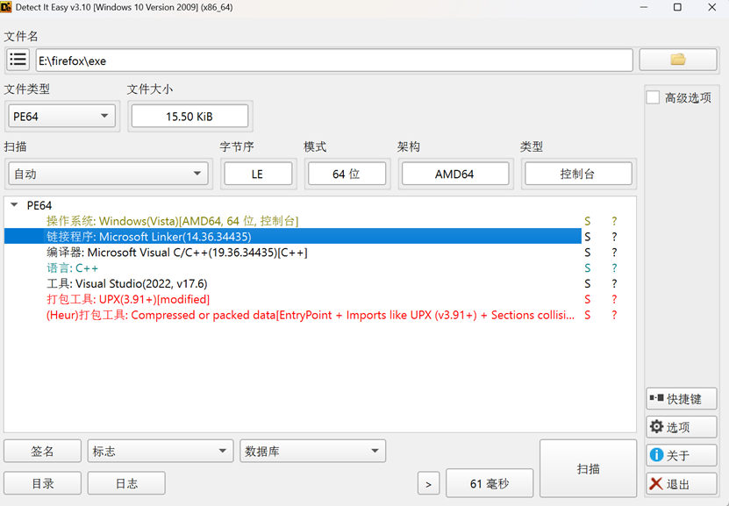Toggle the 高级选项 checkbox
729x506 pixels.
pyautogui.click(x=653, y=97)
